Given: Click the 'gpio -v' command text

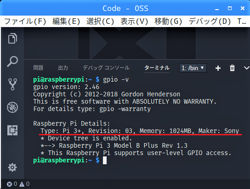Looking at the screenshot, I should 116,79.
